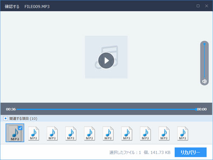Uncheck the first selected MP3 thumbnail's checkbox
The image size is (213, 160).
[20, 128]
